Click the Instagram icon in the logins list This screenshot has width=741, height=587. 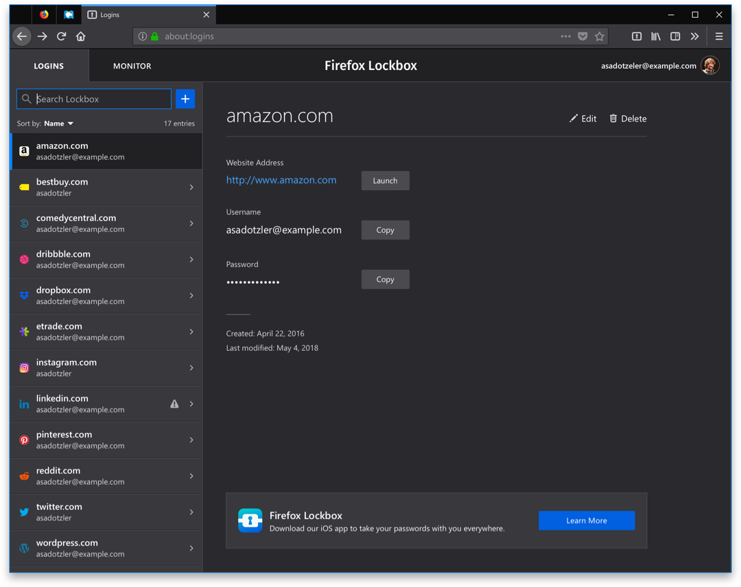click(23, 368)
